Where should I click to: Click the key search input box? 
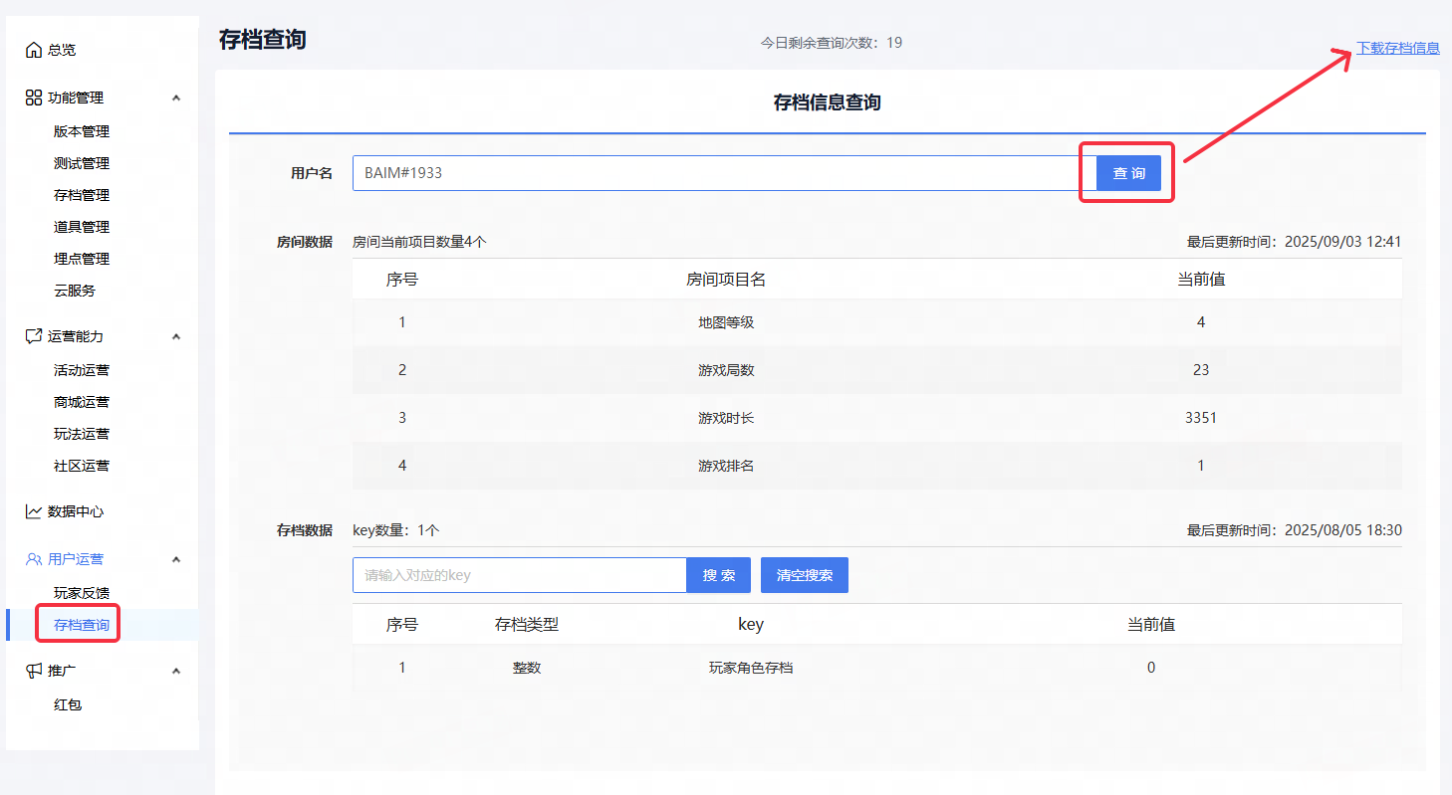519,575
